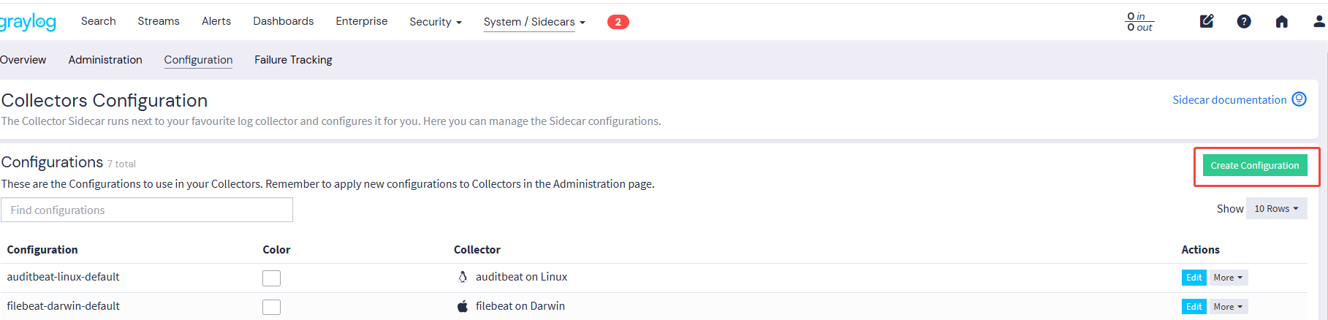Open the 10 Rows dropdown
The image size is (1328, 320).
1276,209
